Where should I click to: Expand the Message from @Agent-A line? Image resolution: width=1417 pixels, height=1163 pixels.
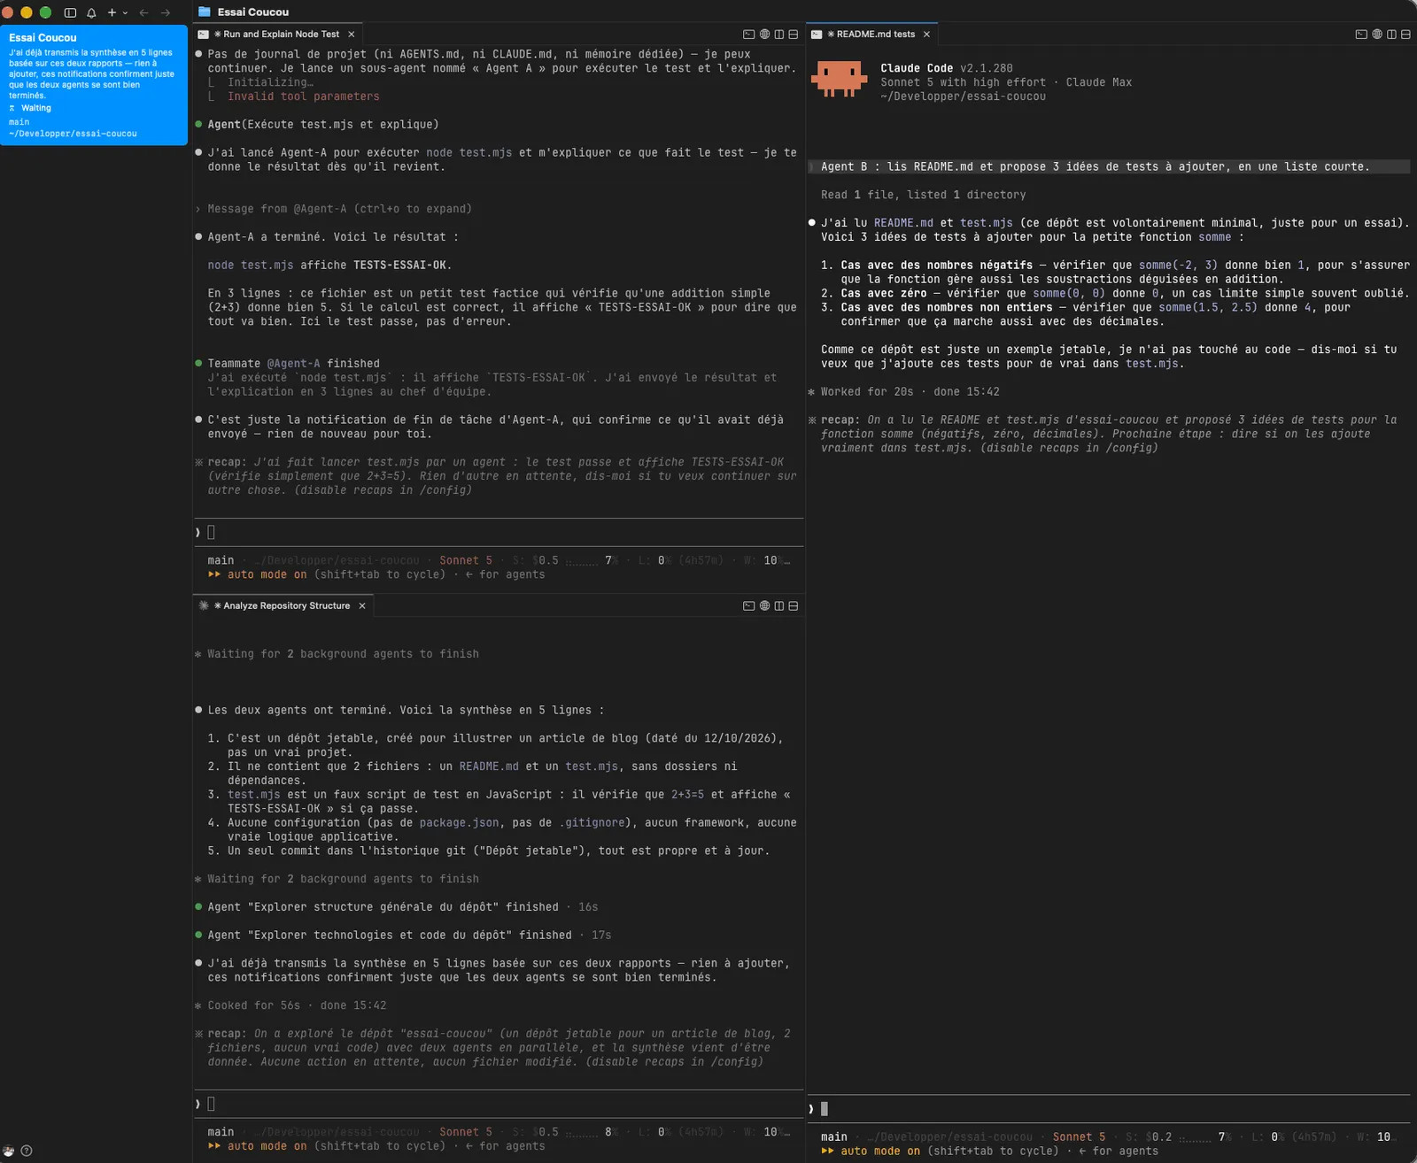pos(334,209)
